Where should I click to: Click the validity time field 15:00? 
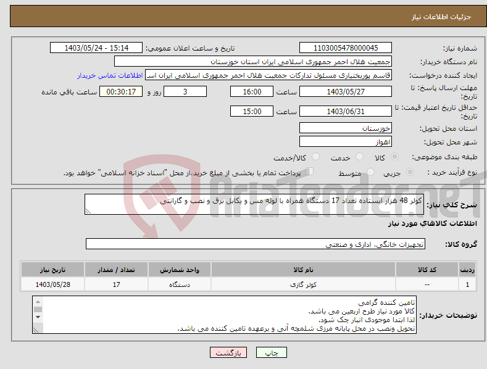click(x=252, y=111)
